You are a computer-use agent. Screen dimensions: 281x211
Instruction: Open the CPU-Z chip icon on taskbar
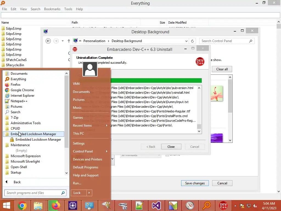73,206
